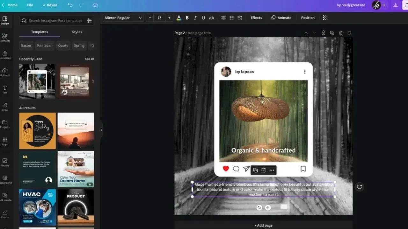Viewport: 408px width, 229px height.
Task: Open the Bulk create panel
Action: coord(5,197)
